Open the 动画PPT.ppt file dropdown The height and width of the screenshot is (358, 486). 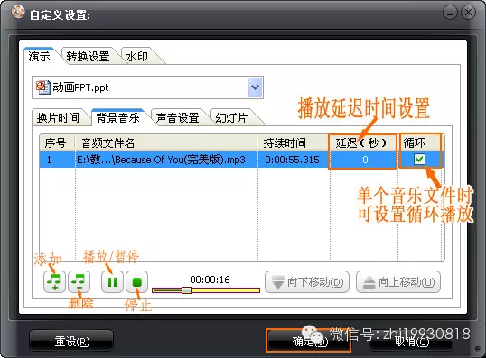[256, 87]
